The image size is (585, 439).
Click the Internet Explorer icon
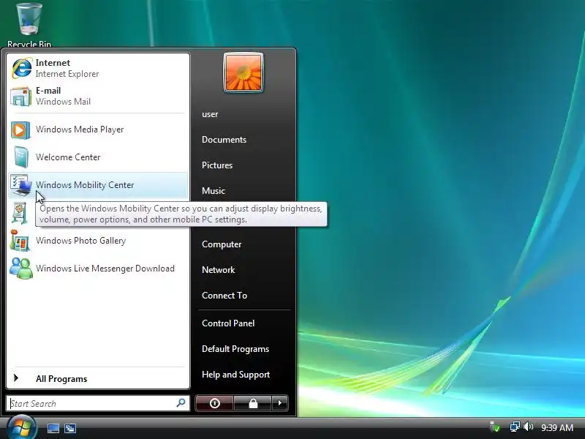pos(21,68)
